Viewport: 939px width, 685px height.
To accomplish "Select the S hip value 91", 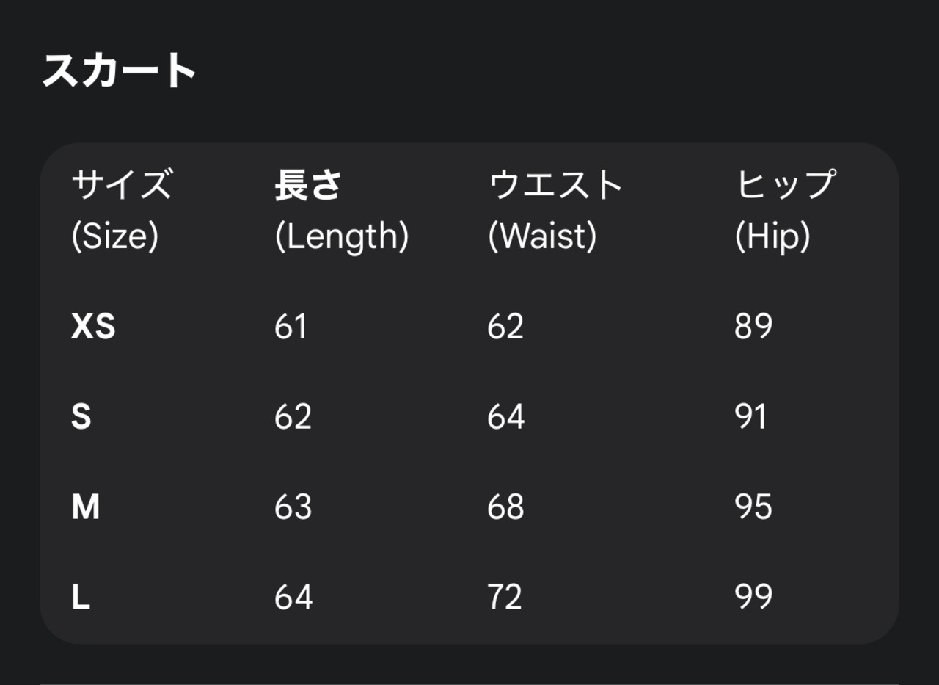I will click(750, 417).
